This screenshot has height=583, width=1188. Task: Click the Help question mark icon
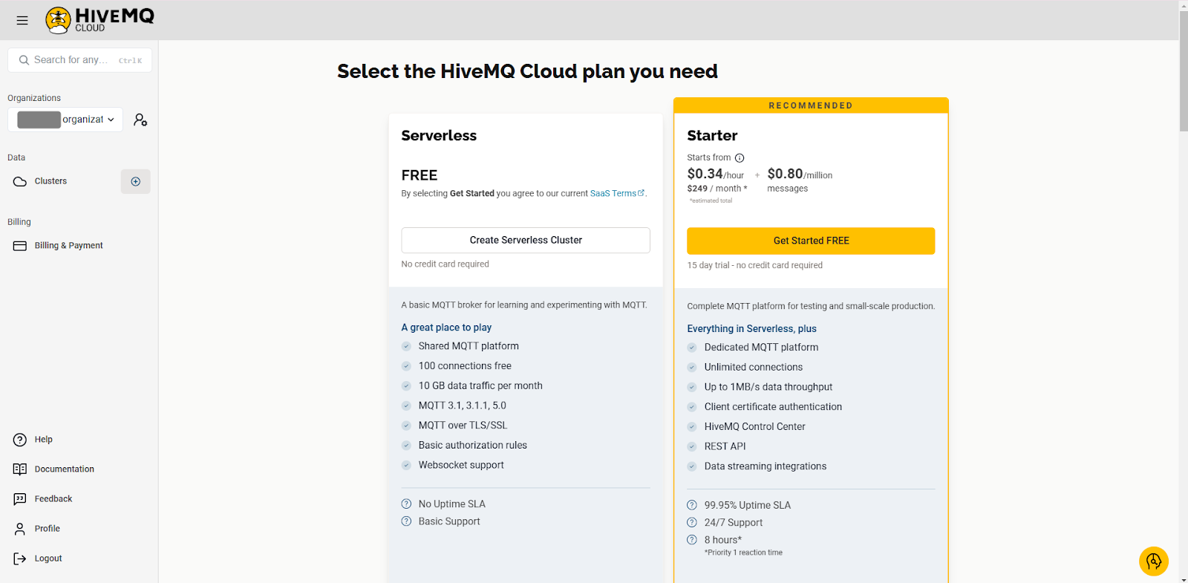[20, 440]
